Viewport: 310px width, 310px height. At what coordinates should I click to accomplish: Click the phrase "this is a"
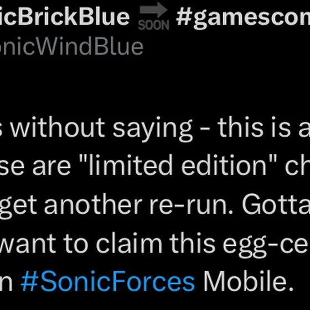[263, 127]
